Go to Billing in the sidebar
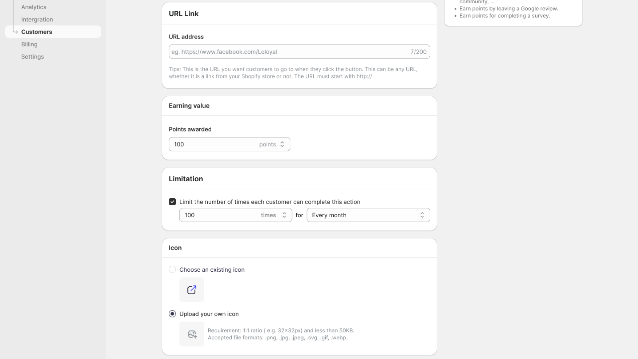Screen dimensions: 638x359 29,44
